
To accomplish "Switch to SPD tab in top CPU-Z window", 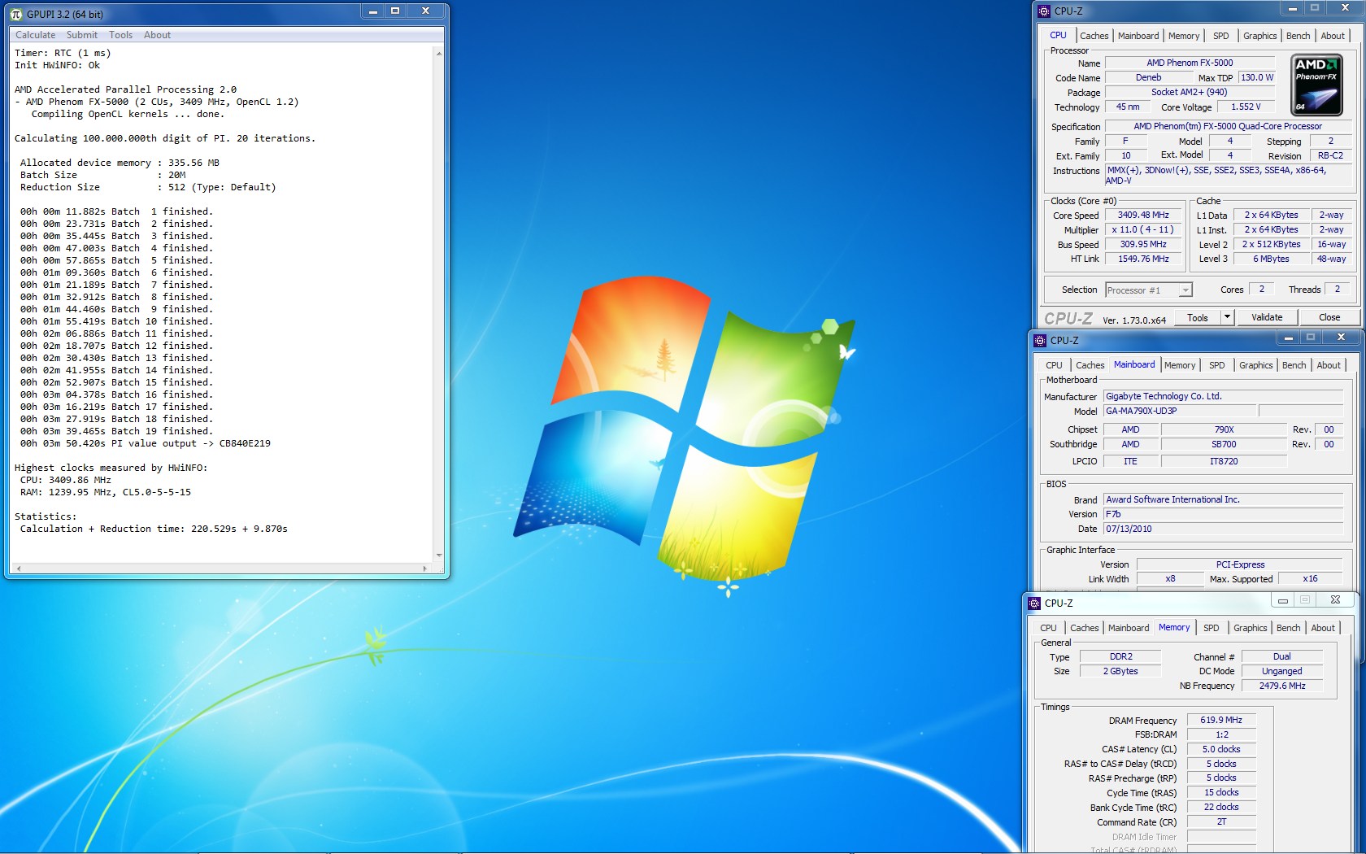I will (1221, 36).
